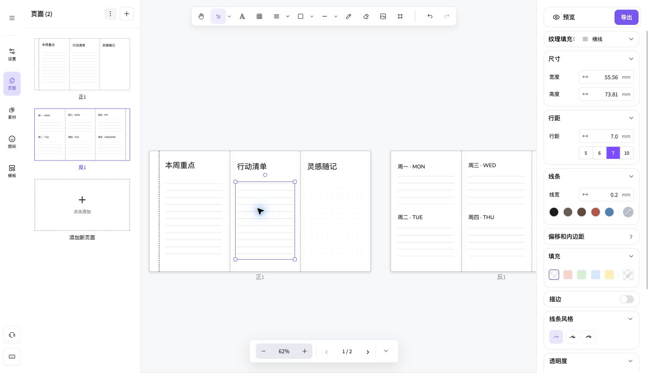
Task: Open the hamburger main menu
Action: tap(12, 18)
